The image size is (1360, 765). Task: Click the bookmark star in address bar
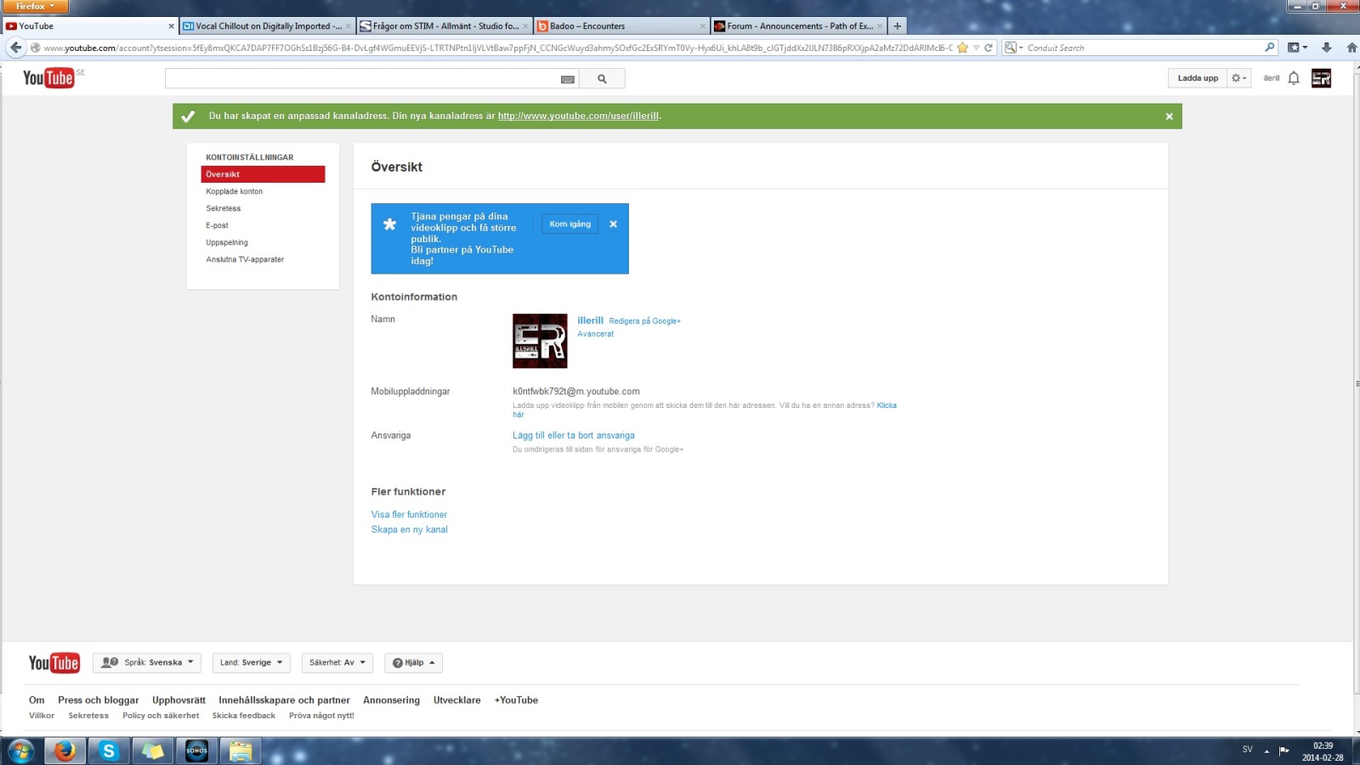pos(962,48)
